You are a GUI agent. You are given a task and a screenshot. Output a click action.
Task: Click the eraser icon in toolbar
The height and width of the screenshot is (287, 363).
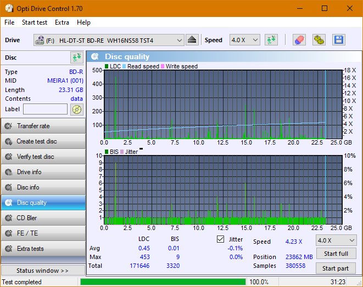[299, 40]
